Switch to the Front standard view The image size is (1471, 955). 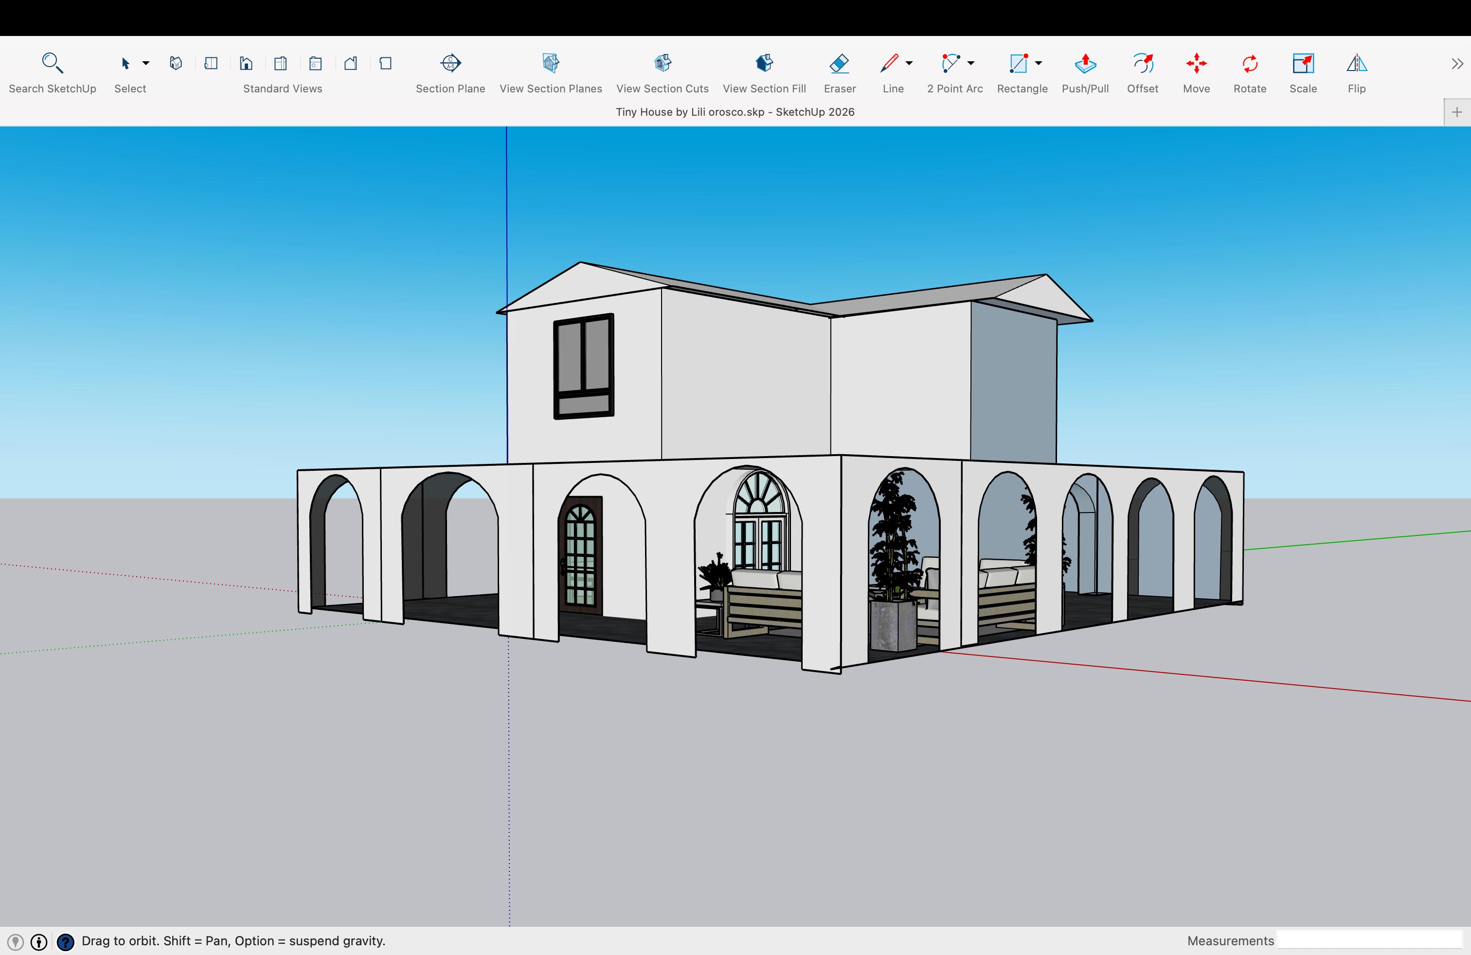click(246, 63)
